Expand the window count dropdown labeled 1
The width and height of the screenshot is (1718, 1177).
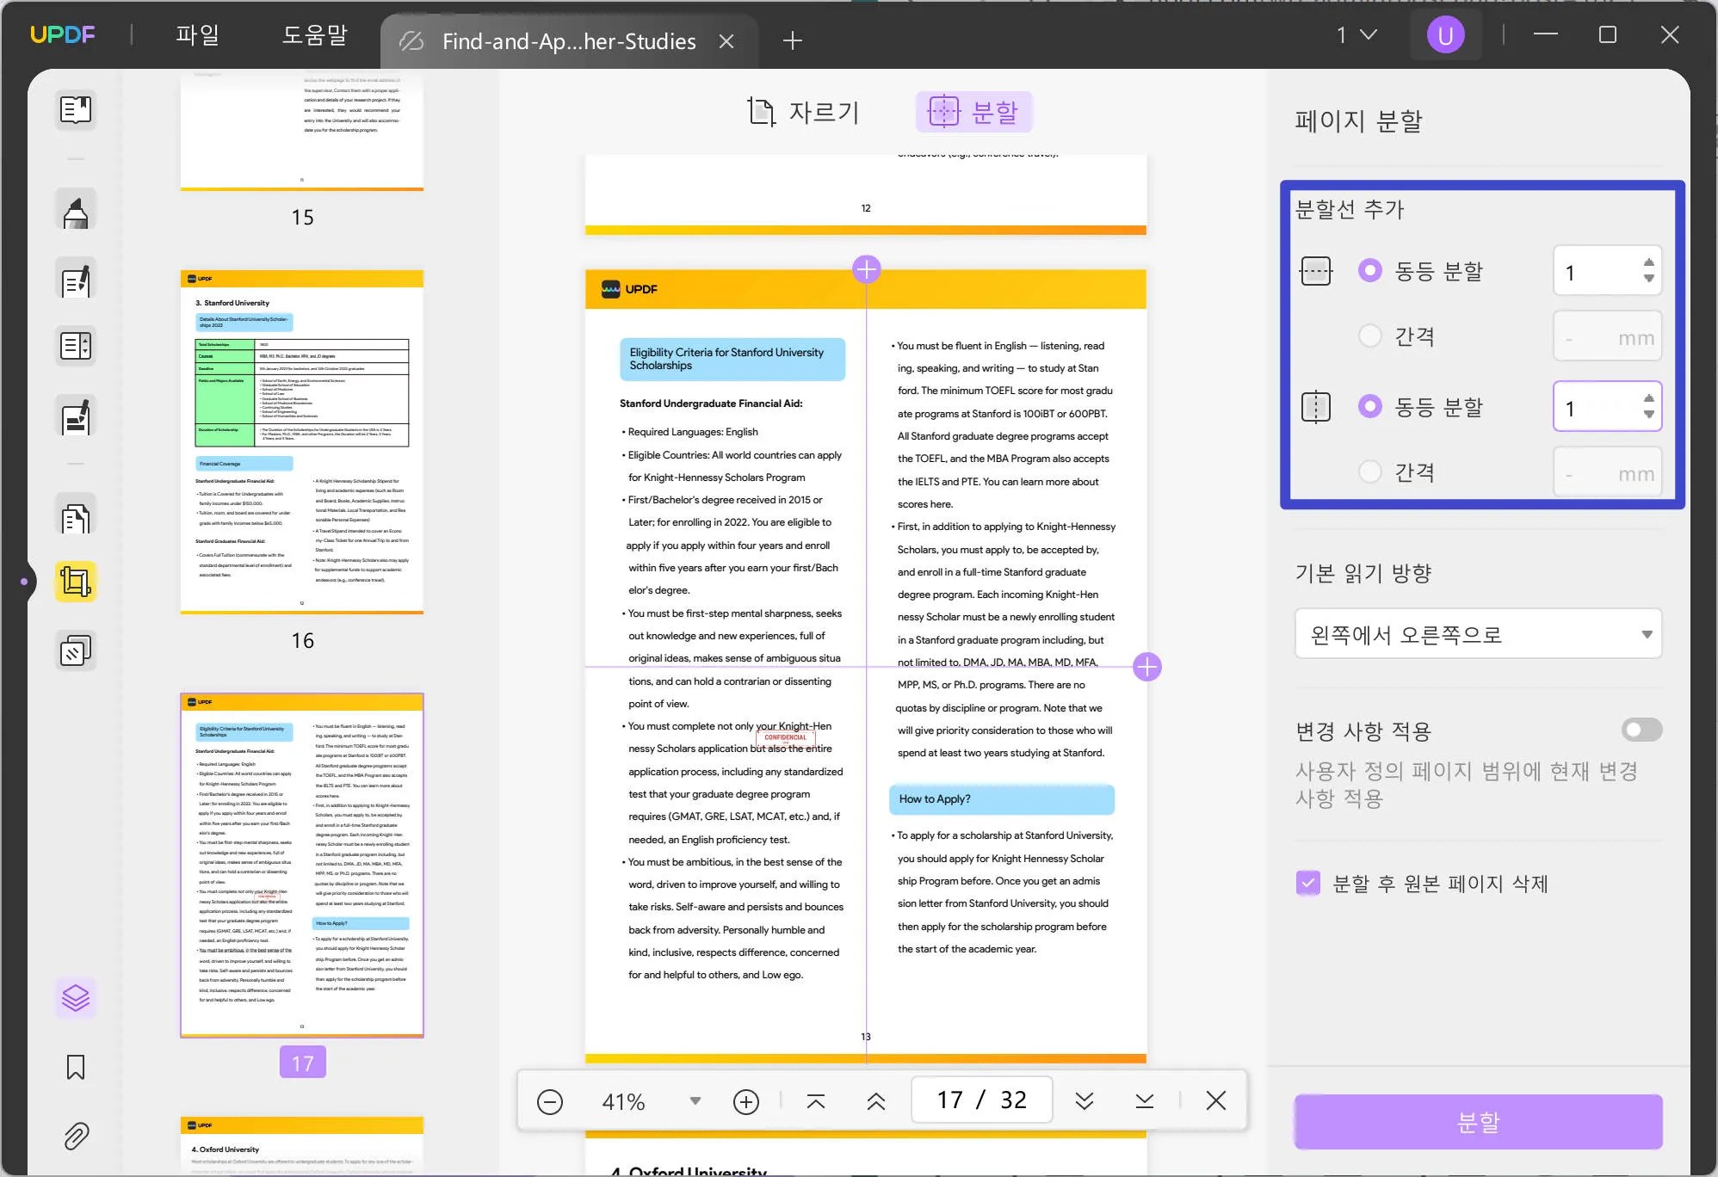tap(1357, 35)
